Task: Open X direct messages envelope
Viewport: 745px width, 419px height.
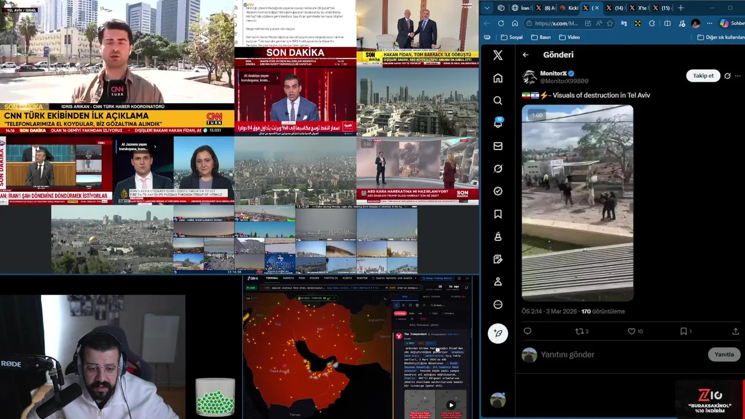Action: point(498,146)
